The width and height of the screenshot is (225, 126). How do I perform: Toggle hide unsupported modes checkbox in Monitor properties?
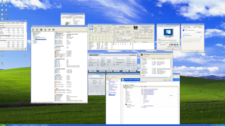183,38
